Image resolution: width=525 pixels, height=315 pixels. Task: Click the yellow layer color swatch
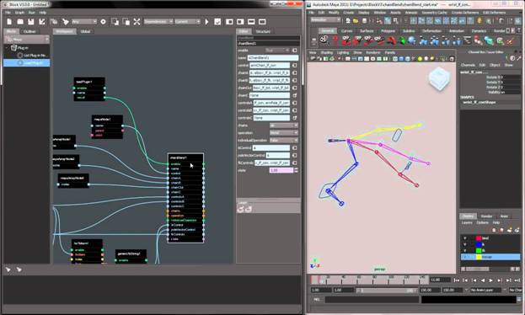(479, 257)
